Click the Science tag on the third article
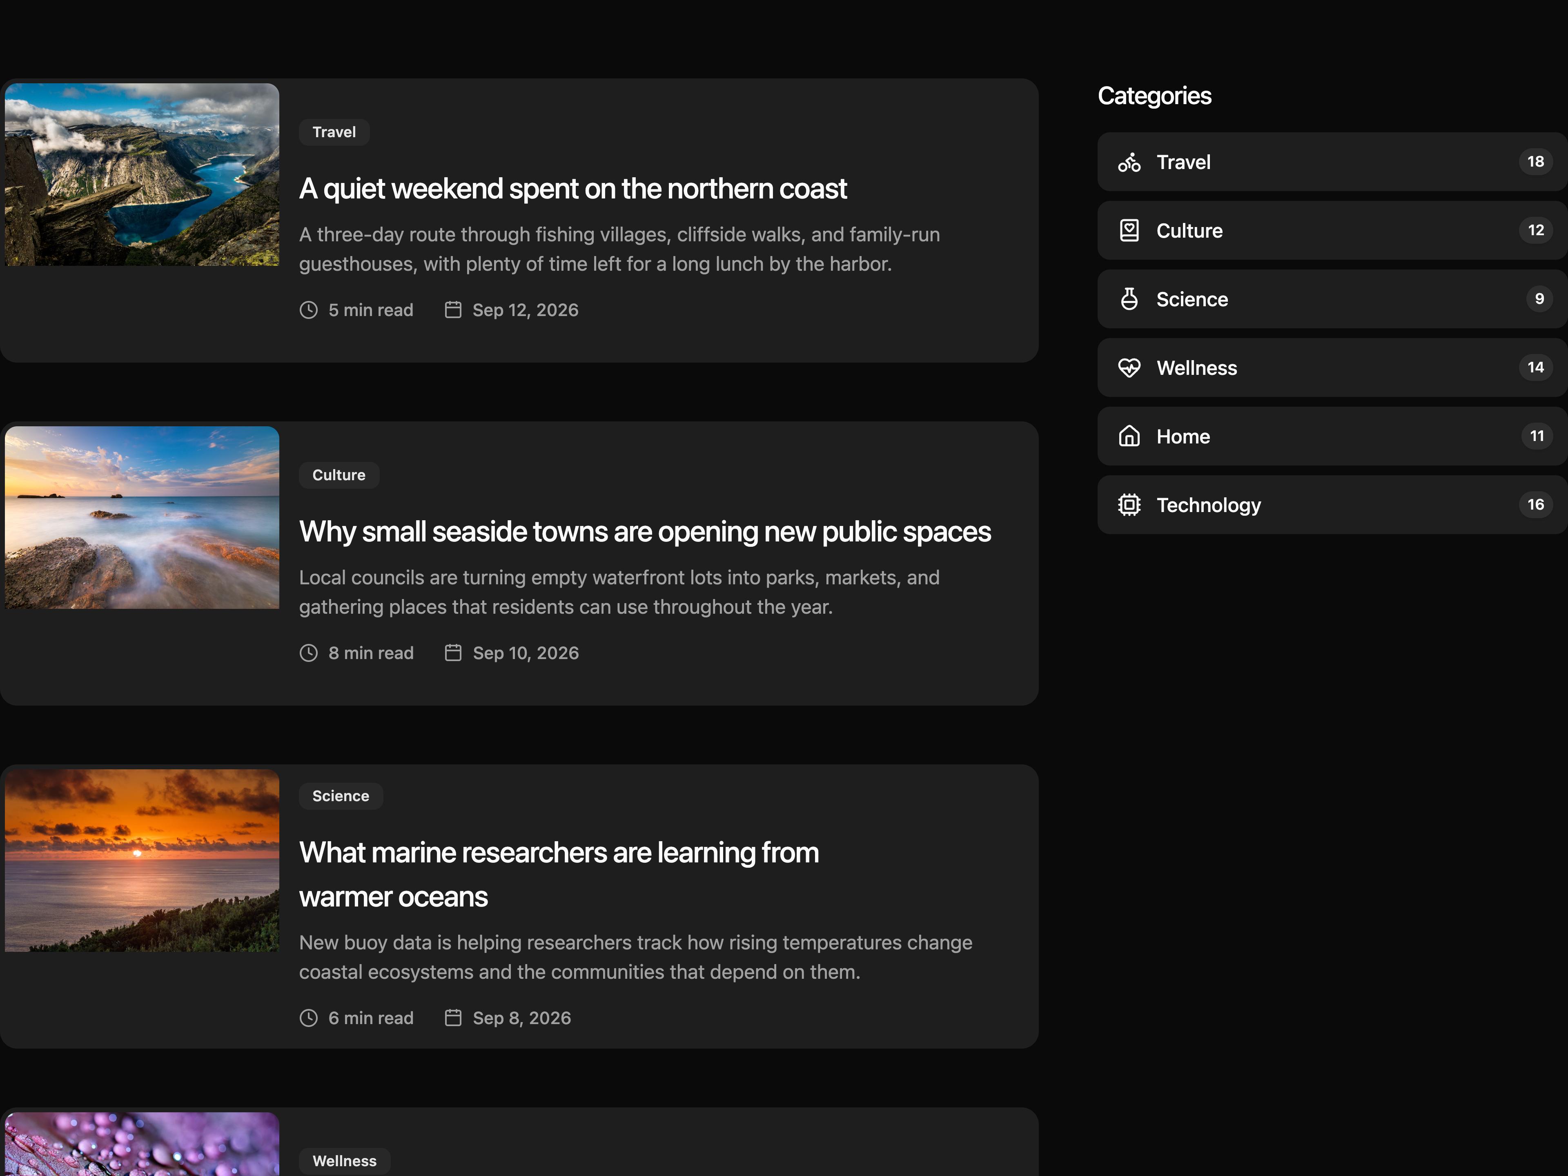 (x=341, y=796)
